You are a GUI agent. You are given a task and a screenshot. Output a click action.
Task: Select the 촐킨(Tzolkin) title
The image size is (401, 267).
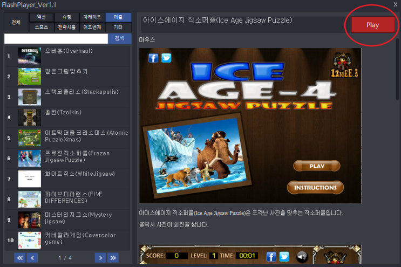point(63,112)
